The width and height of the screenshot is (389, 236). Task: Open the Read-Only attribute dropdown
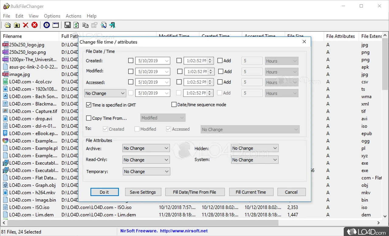tap(146, 160)
